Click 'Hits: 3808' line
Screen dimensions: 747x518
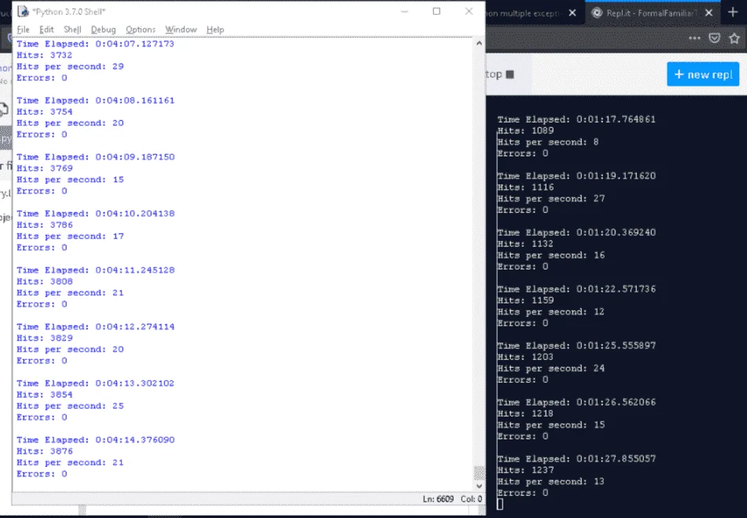click(x=44, y=282)
